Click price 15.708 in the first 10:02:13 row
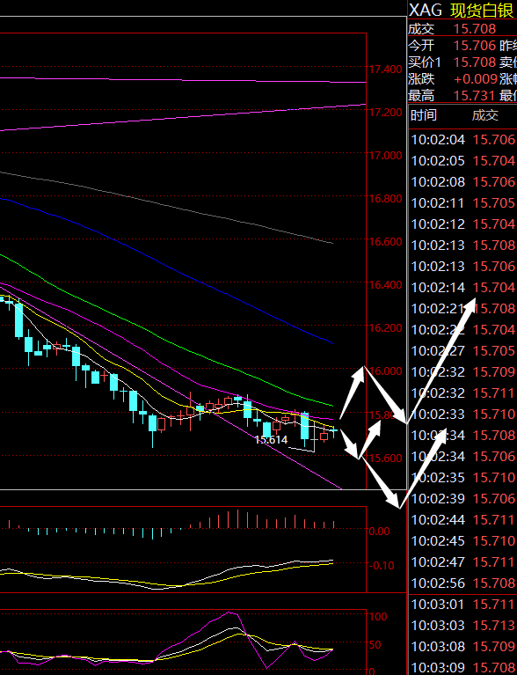This screenshot has height=675, width=517. pyautogui.click(x=494, y=245)
